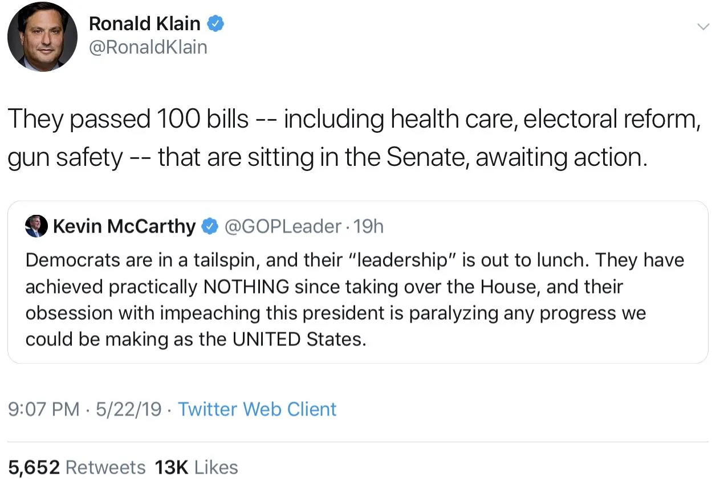716x485 pixels.
Task: Click the word NOTHING in quoted tweet
Action: pos(246,287)
